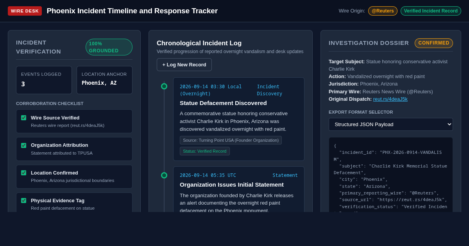
Task: Toggle the Organization Attribution checkbox
Action: 24,145
